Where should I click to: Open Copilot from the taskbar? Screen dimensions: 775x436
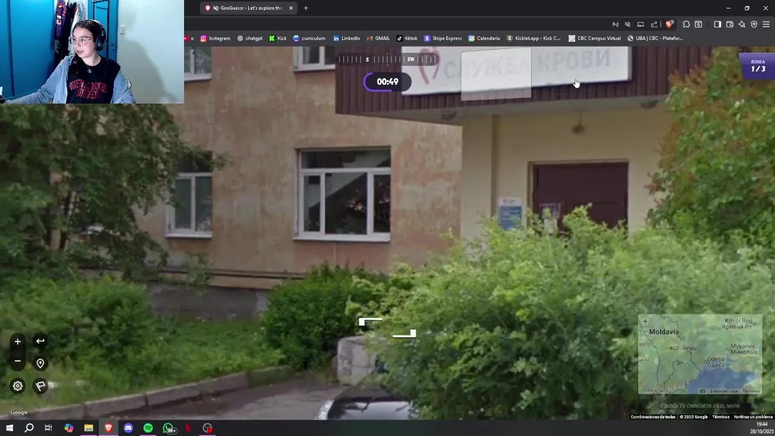pyautogui.click(x=68, y=428)
